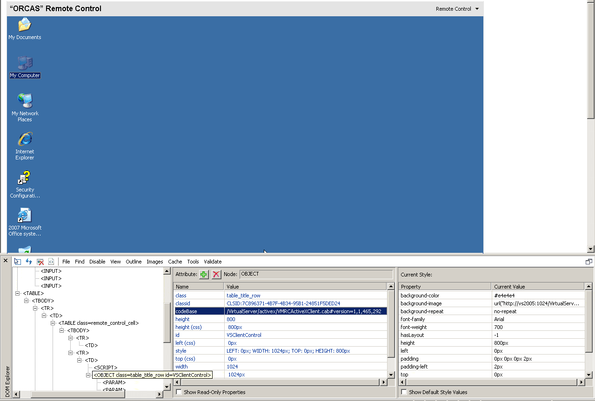This screenshot has height=401, width=595.
Task: Select 2007 Microsoft Office system icon
Action: point(25,223)
